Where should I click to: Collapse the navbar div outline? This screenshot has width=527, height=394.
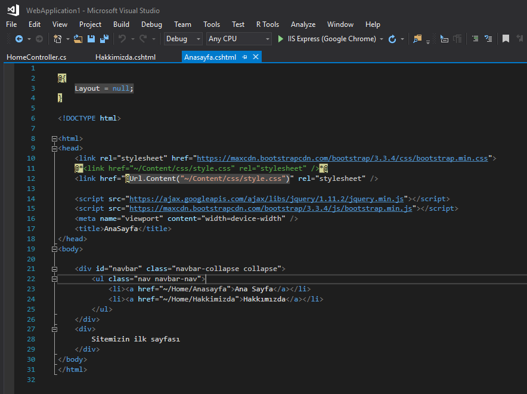pyautogui.click(x=54, y=269)
